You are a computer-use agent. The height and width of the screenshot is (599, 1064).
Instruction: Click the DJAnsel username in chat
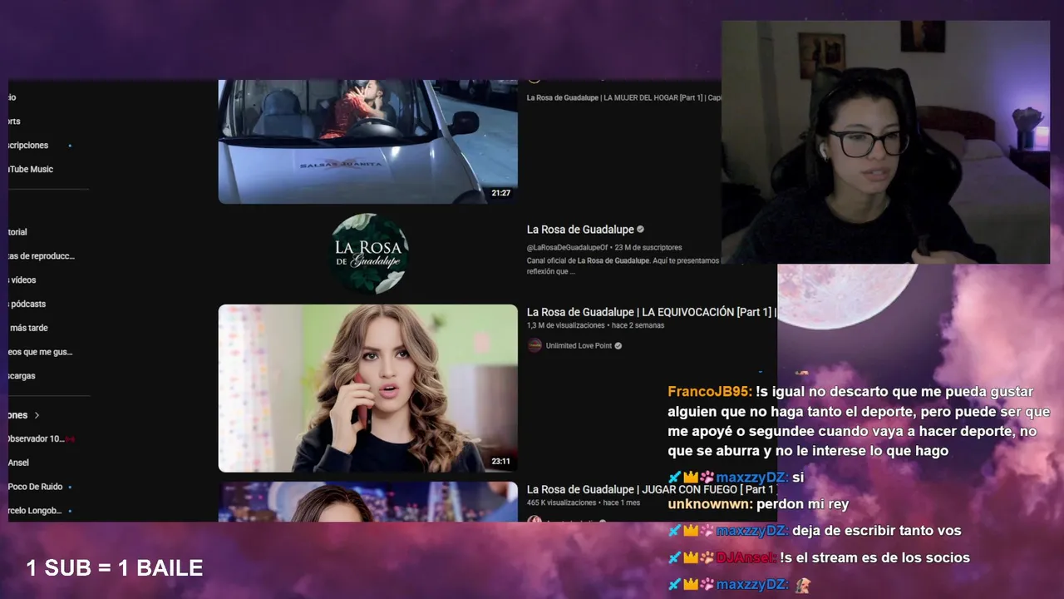coord(746,558)
